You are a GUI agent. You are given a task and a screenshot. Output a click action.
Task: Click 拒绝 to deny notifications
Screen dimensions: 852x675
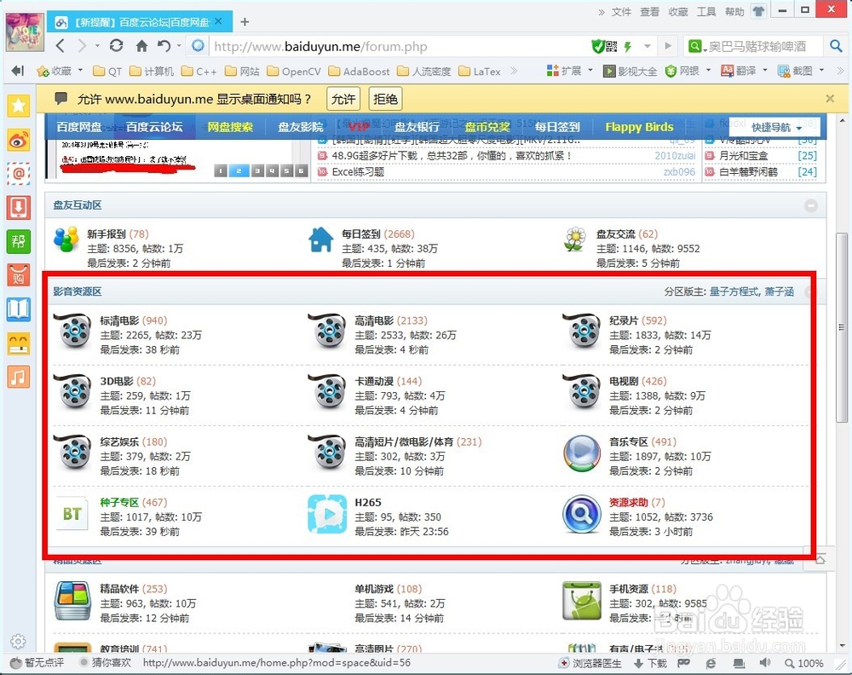click(385, 98)
